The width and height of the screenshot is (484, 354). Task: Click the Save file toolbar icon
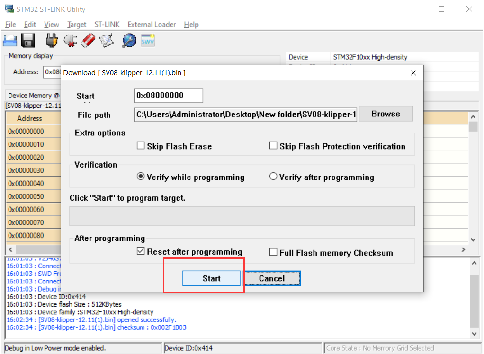(x=27, y=40)
